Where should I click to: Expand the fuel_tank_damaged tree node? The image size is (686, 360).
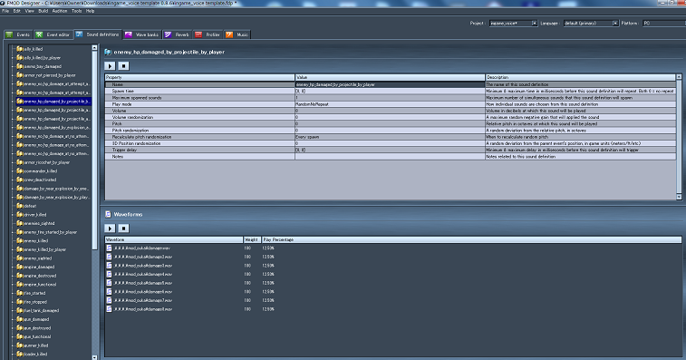(x=13, y=310)
